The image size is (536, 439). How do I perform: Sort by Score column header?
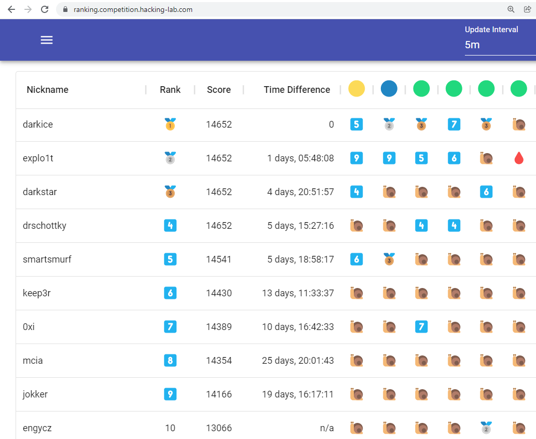(219, 90)
